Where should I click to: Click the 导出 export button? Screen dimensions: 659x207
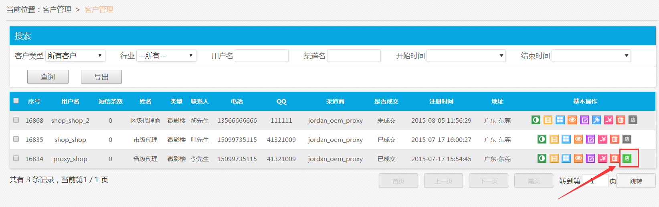point(101,77)
